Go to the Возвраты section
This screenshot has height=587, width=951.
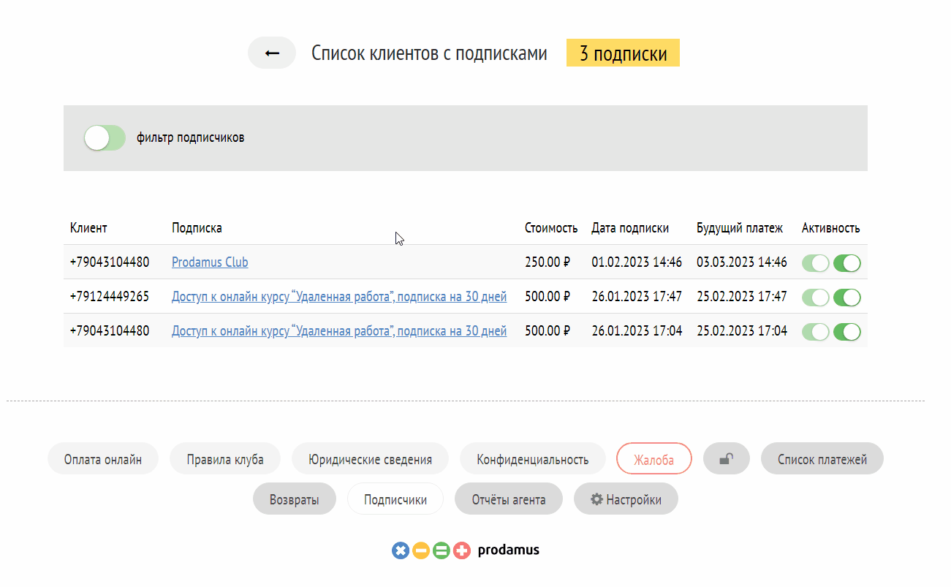[294, 500]
